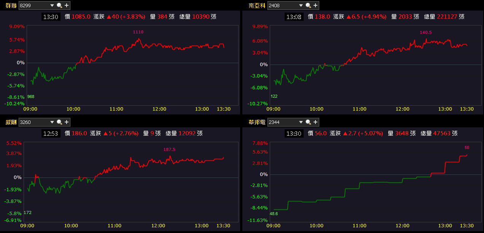Click the 140.5 high marker on 南亞科 chart

pyautogui.click(x=426, y=33)
